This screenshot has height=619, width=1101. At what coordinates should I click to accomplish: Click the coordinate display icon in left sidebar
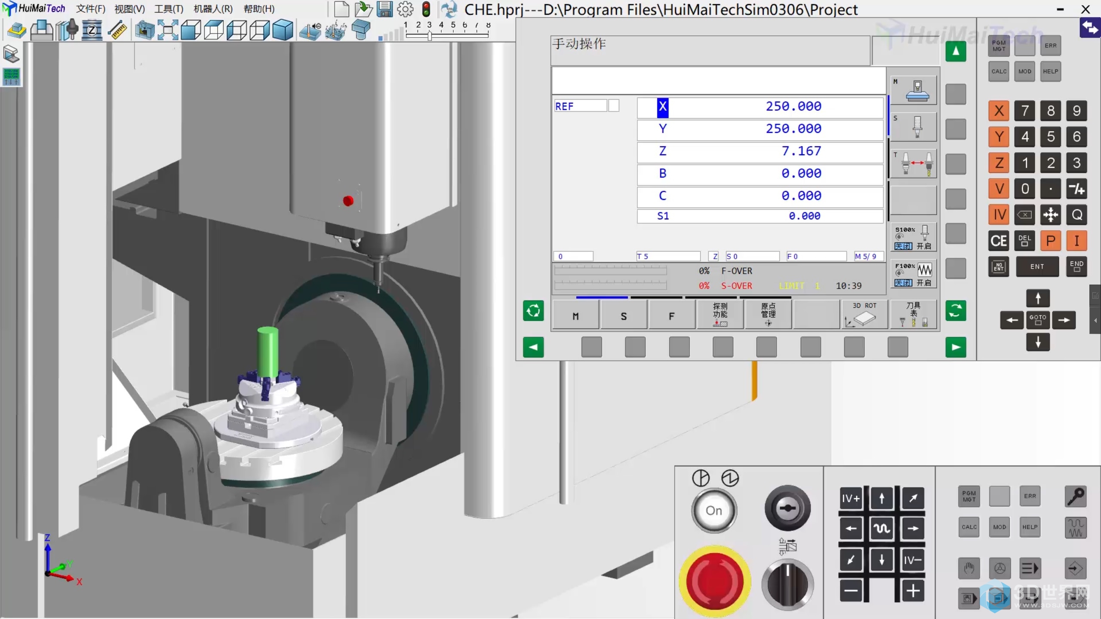tap(11, 77)
